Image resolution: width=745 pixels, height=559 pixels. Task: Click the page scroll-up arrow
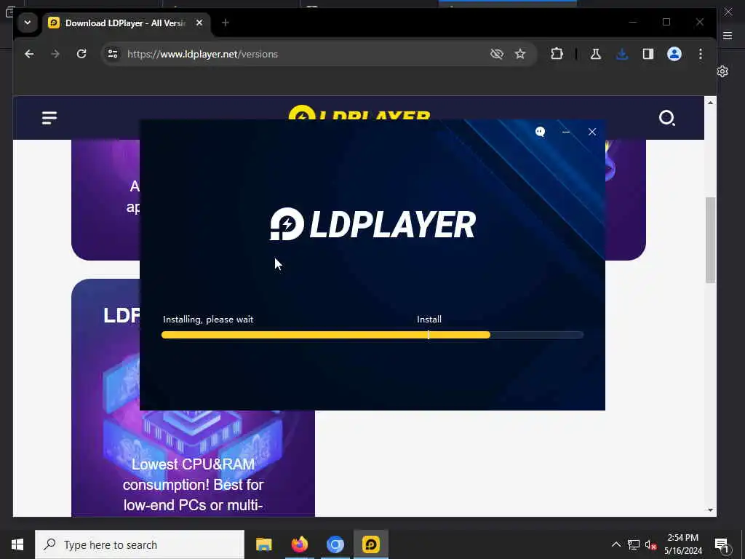tap(710, 103)
